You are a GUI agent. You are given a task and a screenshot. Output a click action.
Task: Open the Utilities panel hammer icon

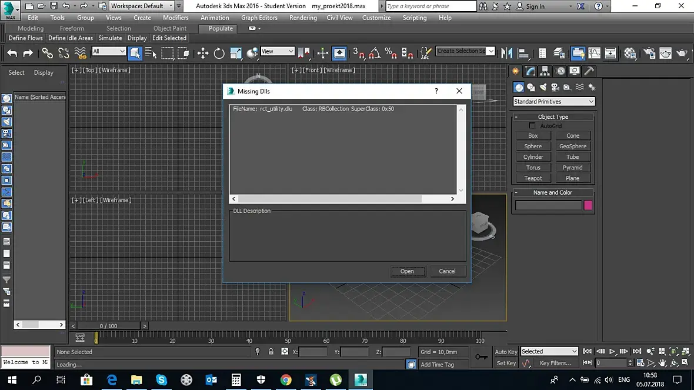click(589, 71)
